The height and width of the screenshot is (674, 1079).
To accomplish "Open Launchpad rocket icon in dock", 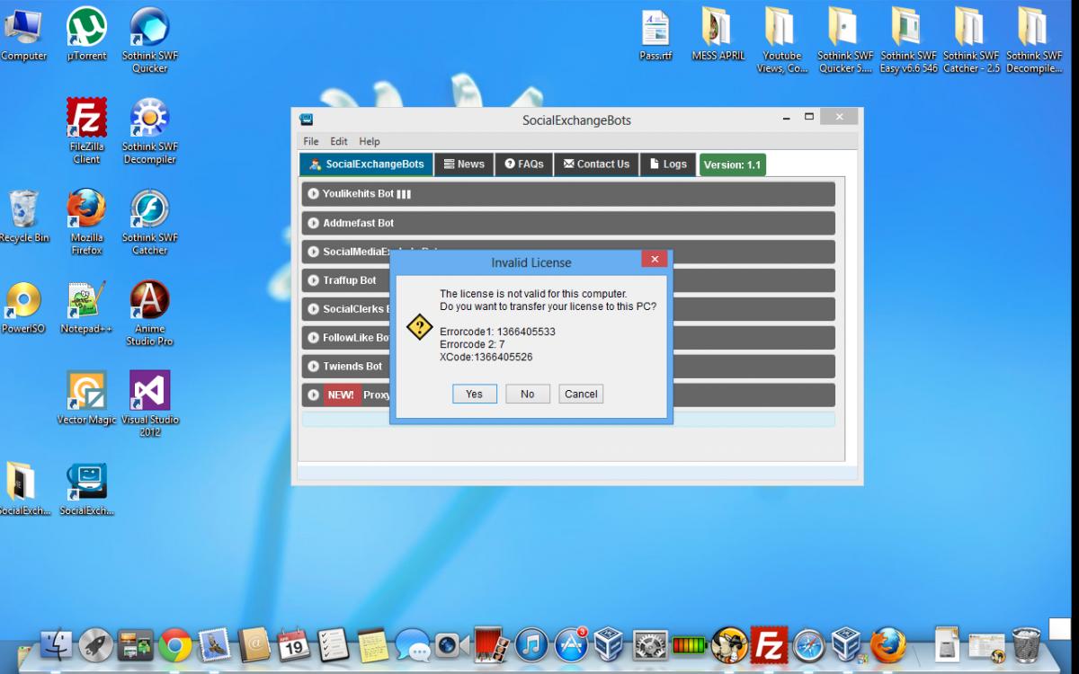I will (96, 644).
